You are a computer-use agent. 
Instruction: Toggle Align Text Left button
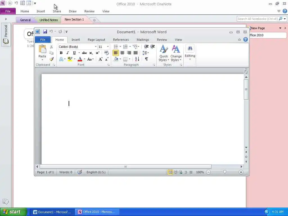pyautogui.click(x=116, y=53)
